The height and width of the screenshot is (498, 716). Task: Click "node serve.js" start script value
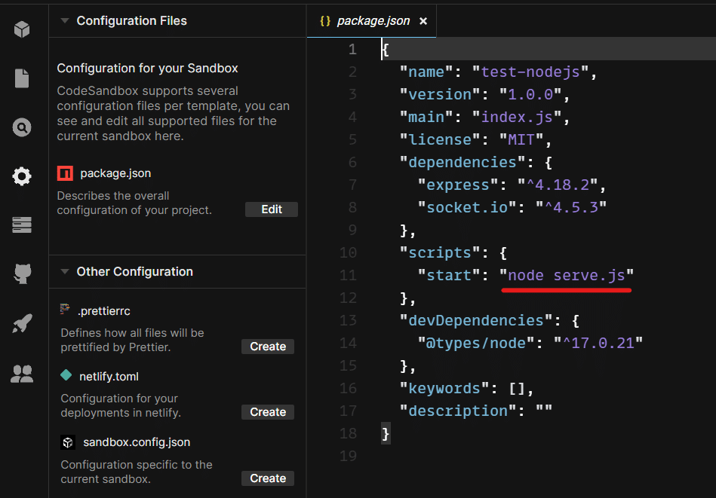pos(566,276)
